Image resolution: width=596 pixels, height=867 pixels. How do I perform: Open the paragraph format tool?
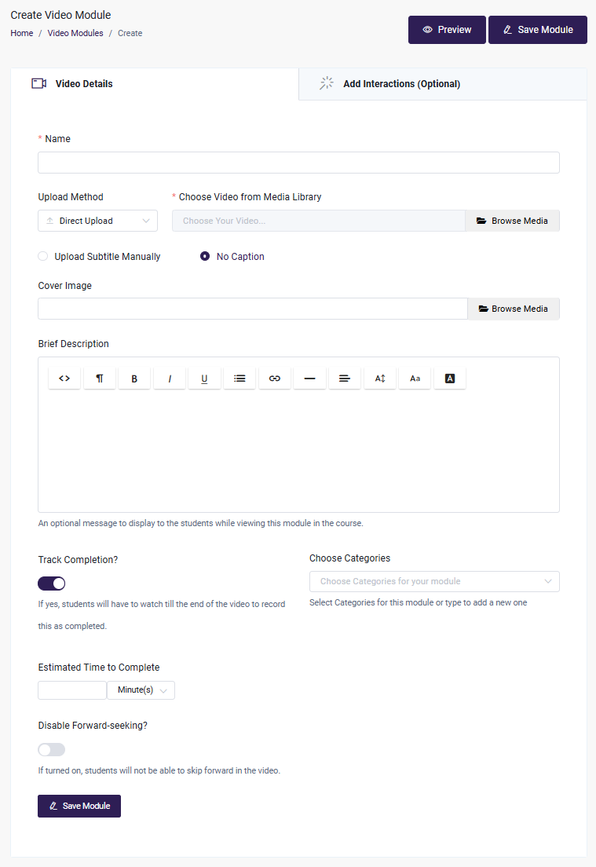coord(100,379)
